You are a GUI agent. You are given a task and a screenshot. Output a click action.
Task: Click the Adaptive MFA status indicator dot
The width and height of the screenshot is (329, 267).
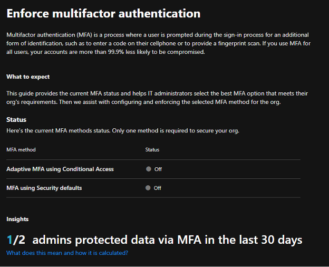[149, 169]
